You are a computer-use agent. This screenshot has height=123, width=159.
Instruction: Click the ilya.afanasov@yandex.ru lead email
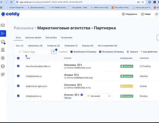38,66
